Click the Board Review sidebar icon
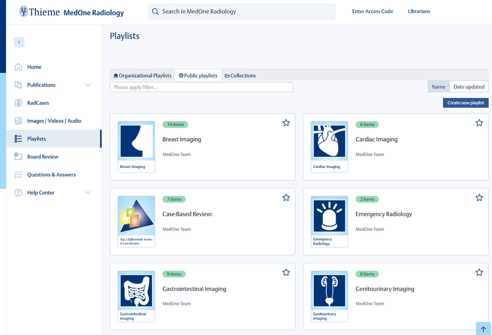The image size is (492, 335). 18,157
